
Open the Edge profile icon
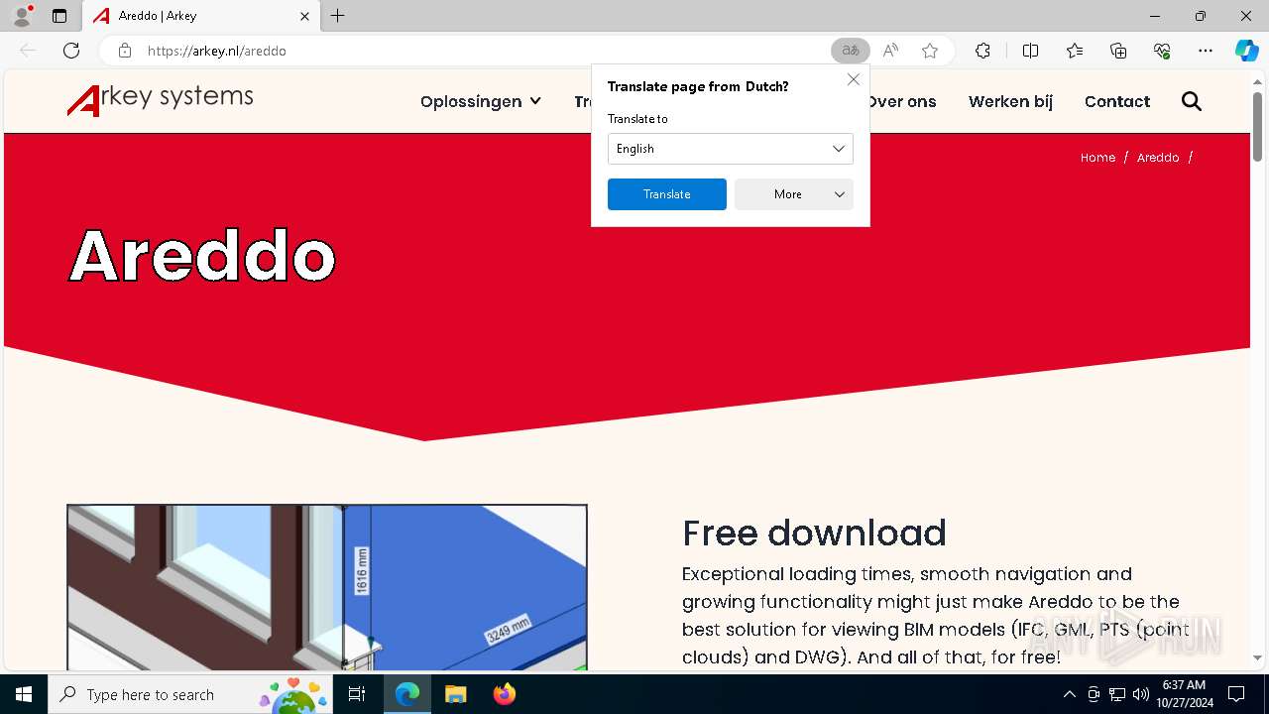22,16
